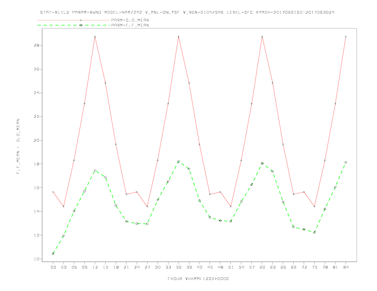Click the x-axis tick label 75

coord(315,267)
